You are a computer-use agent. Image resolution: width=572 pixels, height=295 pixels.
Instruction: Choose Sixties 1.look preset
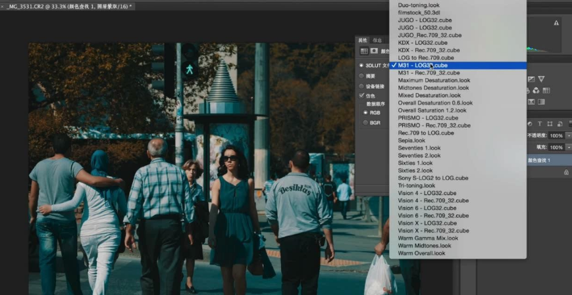(458, 163)
